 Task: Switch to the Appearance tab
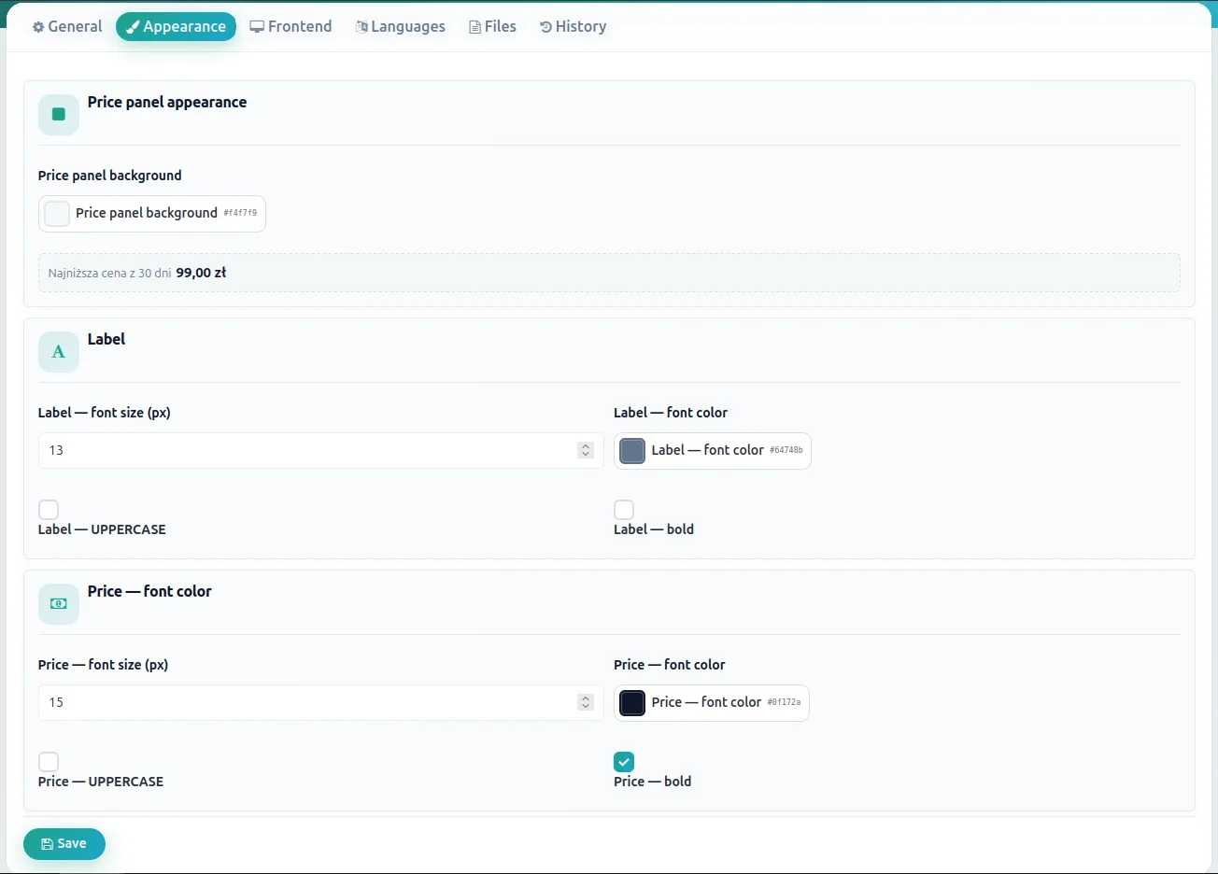(x=176, y=27)
